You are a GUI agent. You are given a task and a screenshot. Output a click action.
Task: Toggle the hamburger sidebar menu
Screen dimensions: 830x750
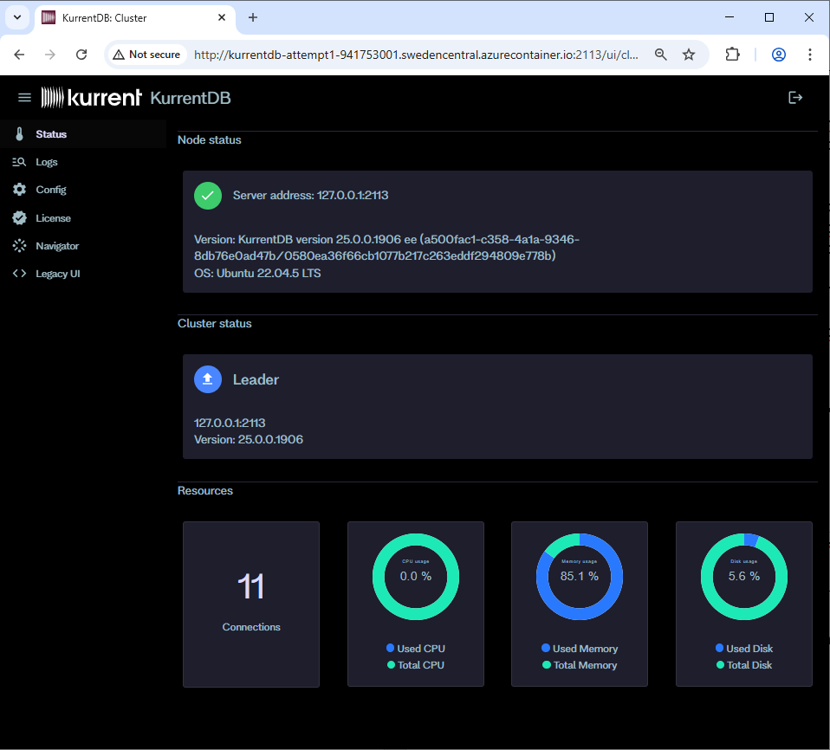click(x=24, y=98)
